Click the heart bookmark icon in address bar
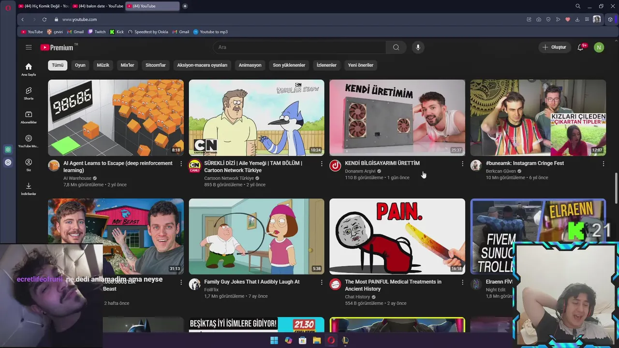 (x=568, y=19)
